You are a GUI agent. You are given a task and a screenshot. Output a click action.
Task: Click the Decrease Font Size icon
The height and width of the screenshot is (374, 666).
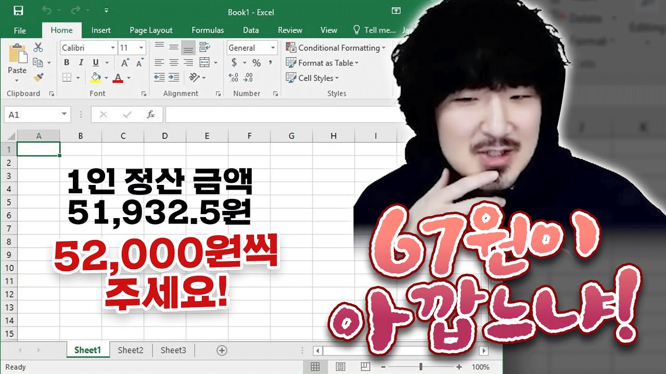pyautogui.click(x=139, y=63)
